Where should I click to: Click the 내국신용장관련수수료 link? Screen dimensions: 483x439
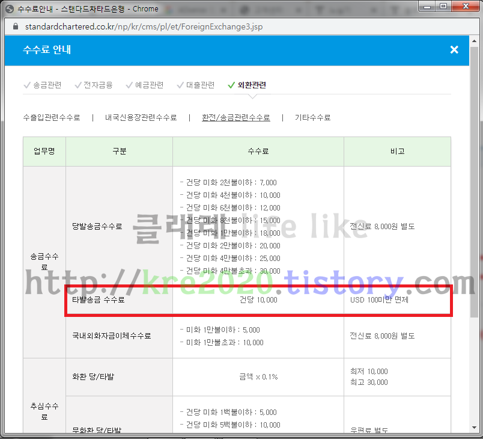pyautogui.click(x=141, y=117)
